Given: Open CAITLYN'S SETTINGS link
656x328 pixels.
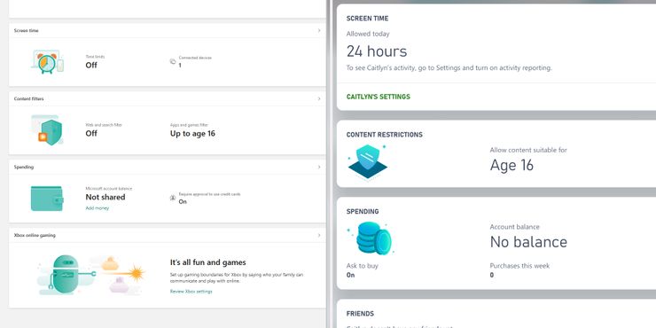Looking at the screenshot, I should (379, 97).
